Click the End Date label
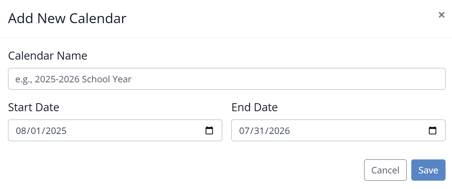 point(255,107)
